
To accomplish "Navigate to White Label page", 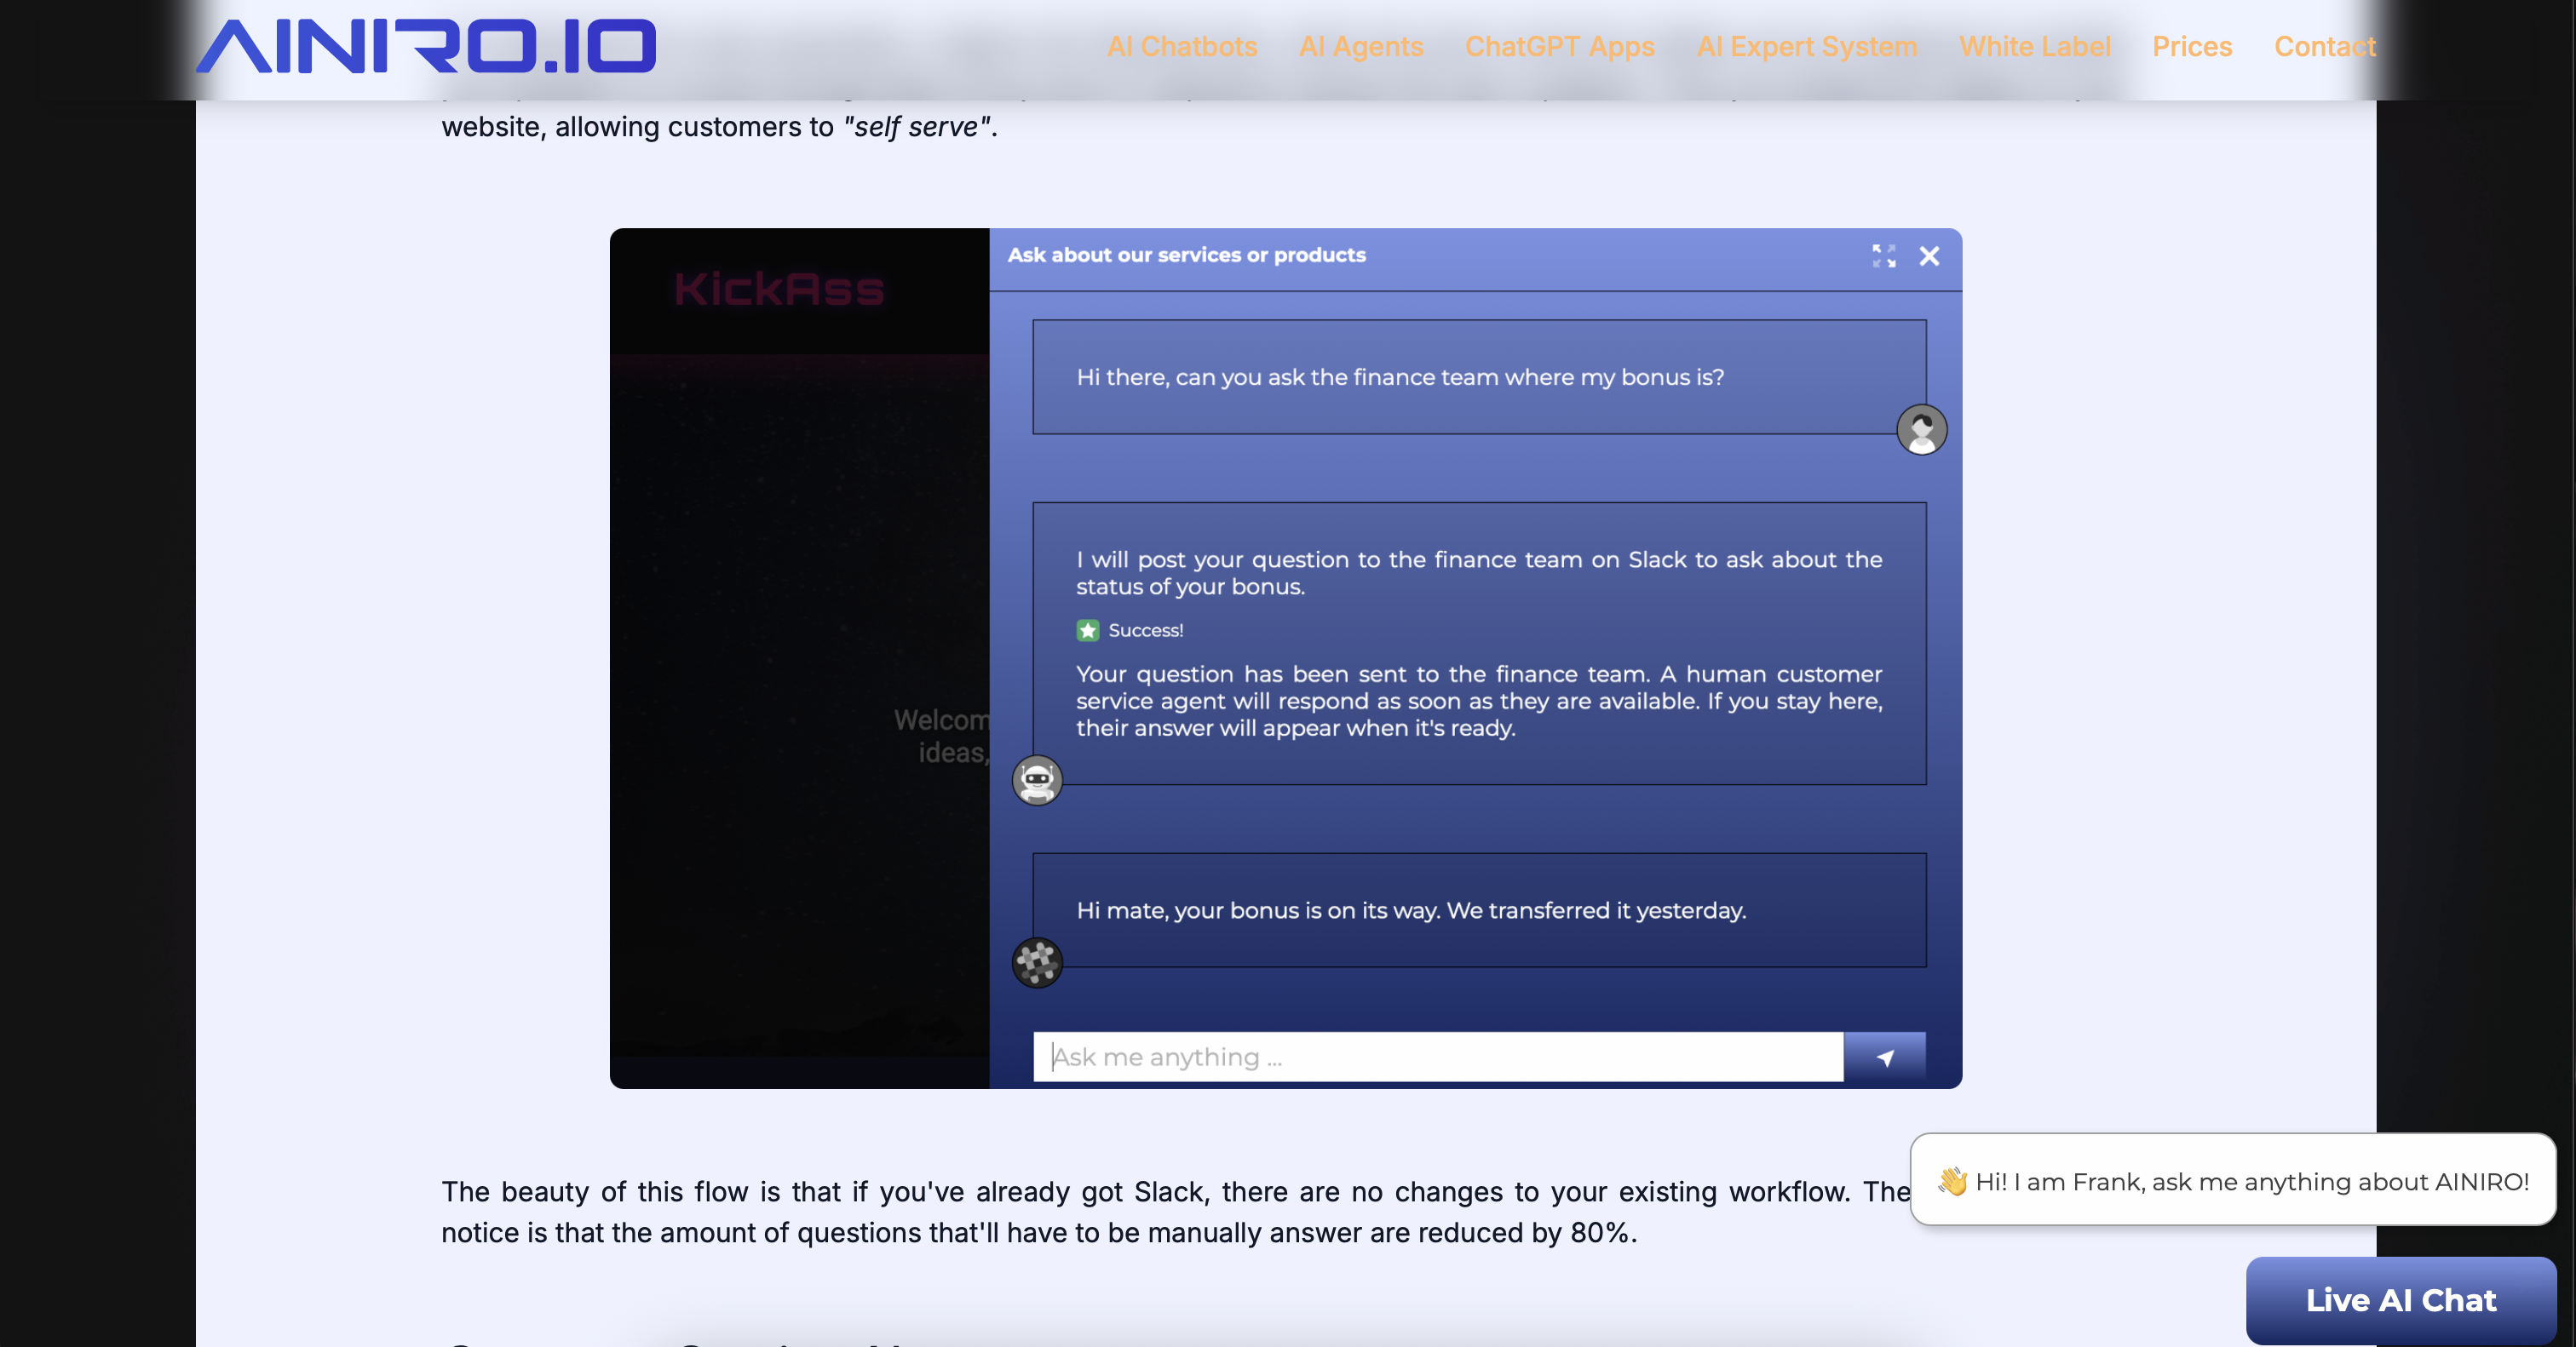I will pos(2034,46).
